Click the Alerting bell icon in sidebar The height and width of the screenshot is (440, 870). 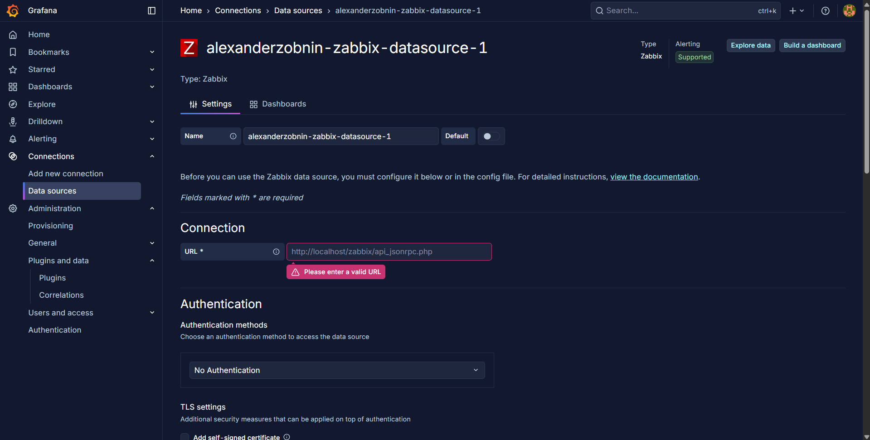13,139
